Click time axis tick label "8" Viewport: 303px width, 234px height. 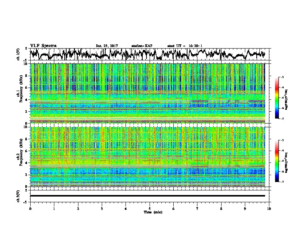pos(221,209)
